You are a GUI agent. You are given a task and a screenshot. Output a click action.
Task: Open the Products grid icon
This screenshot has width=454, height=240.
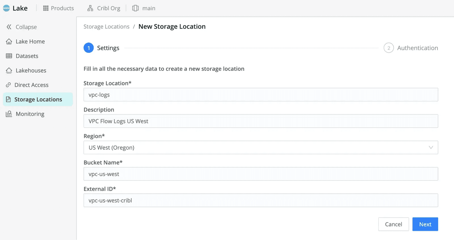[46, 8]
